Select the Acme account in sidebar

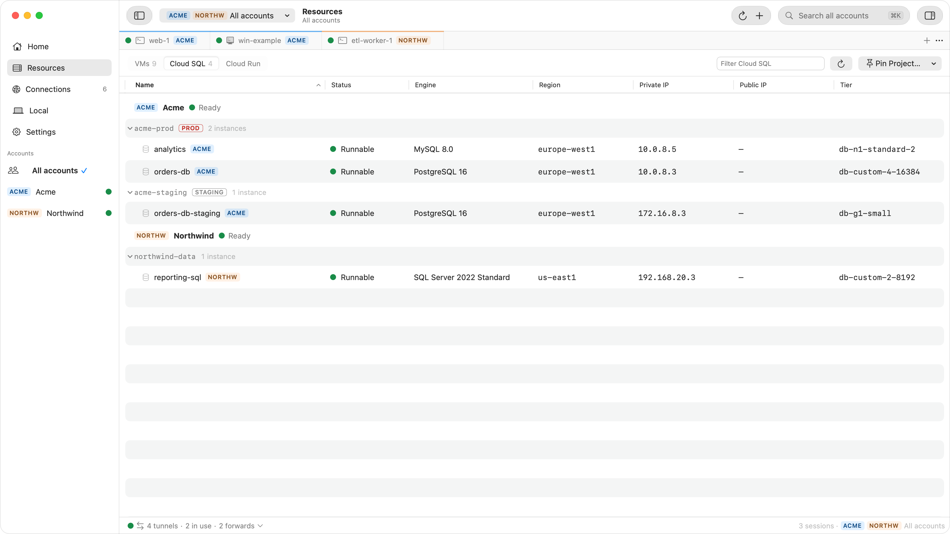click(59, 192)
